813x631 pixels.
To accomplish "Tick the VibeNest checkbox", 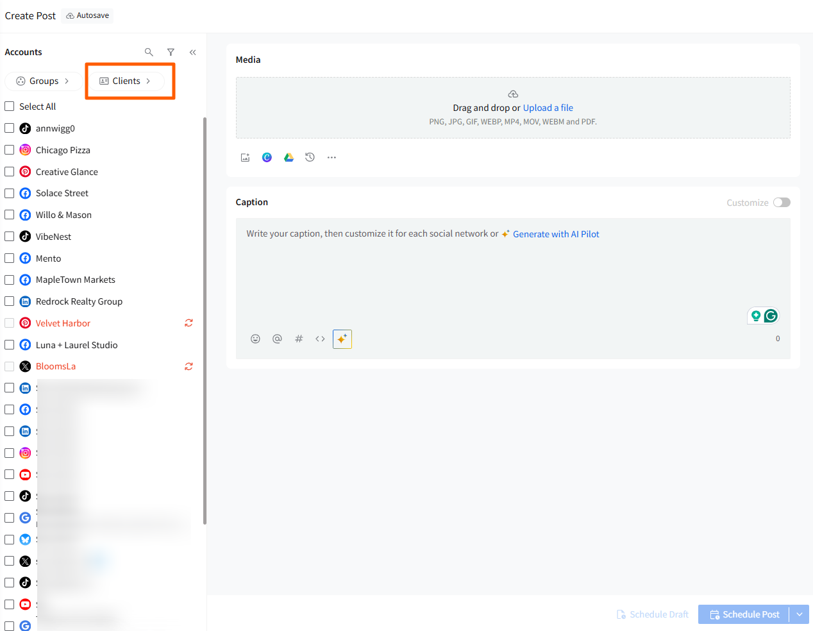I will click(x=10, y=237).
